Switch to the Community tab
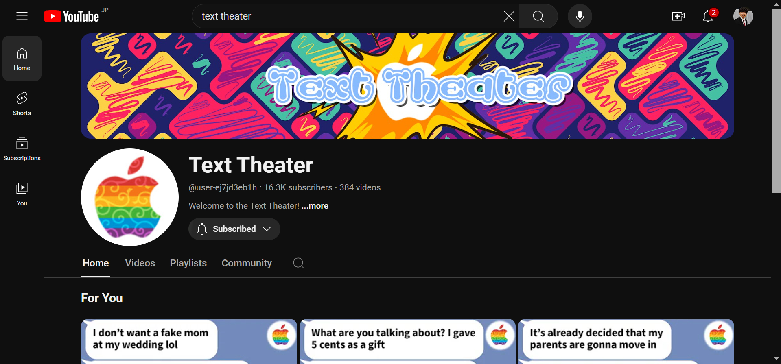This screenshot has width=781, height=364. click(247, 263)
